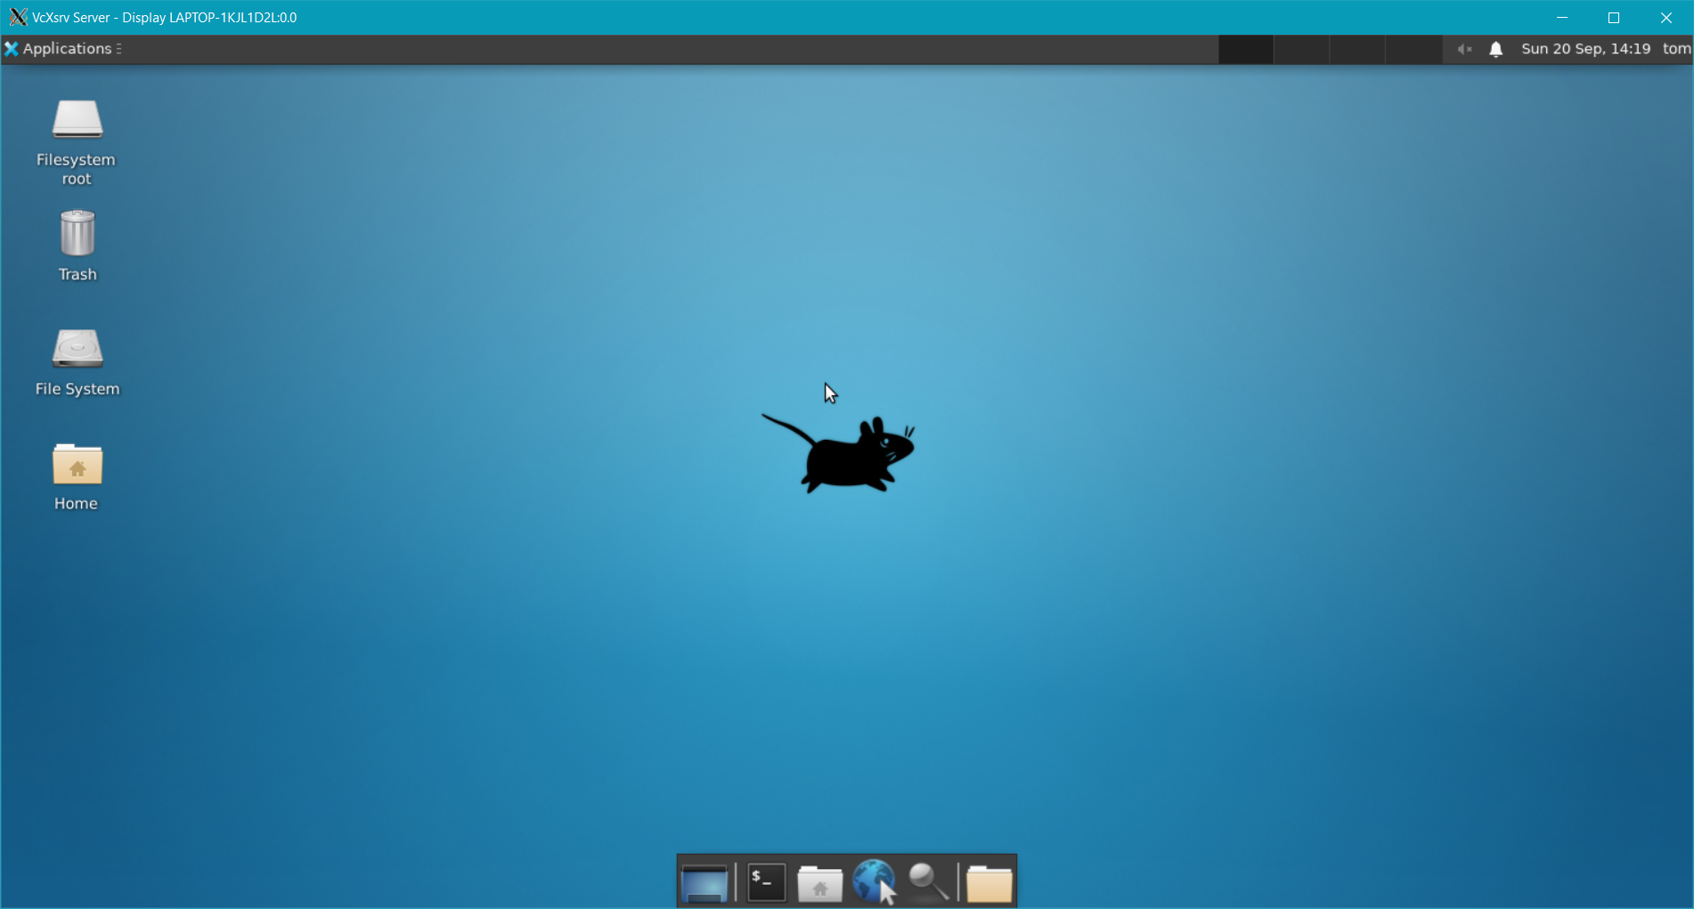
Task: Expand the Applications menu chevron
Action: point(119,48)
